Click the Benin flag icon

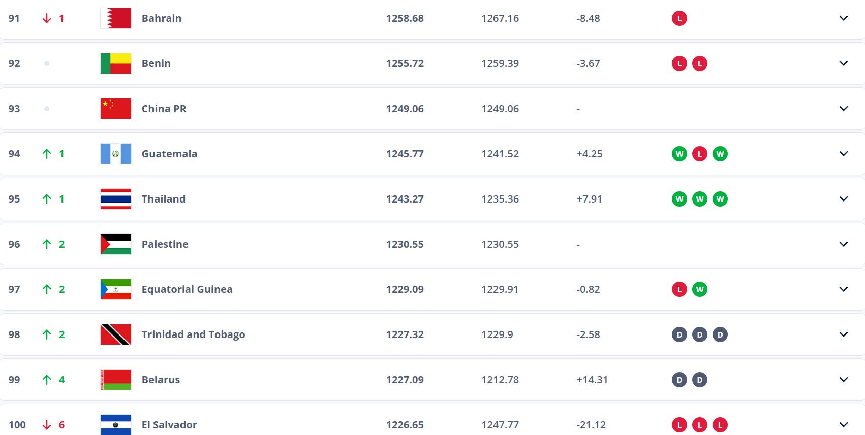pos(115,63)
